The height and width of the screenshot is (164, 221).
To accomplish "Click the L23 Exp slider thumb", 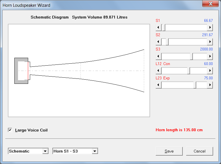I will click(x=195, y=85).
